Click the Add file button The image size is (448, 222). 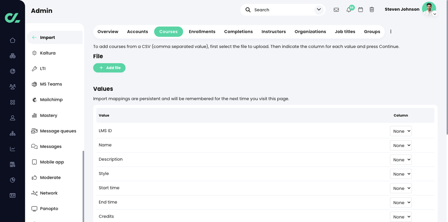pyautogui.click(x=109, y=68)
